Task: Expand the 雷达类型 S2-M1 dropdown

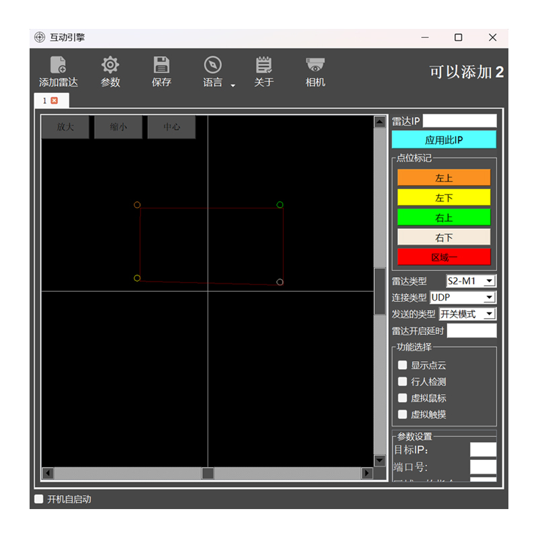Action: pyautogui.click(x=489, y=280)
